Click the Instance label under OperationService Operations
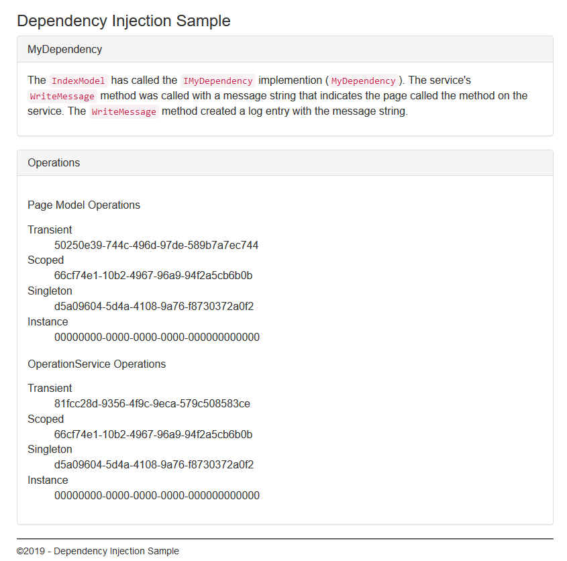The width and height of the screenshot is (567, 561). tap(48, 480)
